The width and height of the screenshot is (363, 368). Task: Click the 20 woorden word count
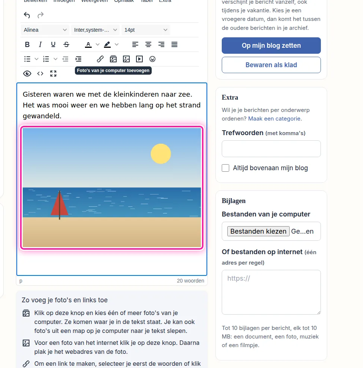tap(190, 281)
